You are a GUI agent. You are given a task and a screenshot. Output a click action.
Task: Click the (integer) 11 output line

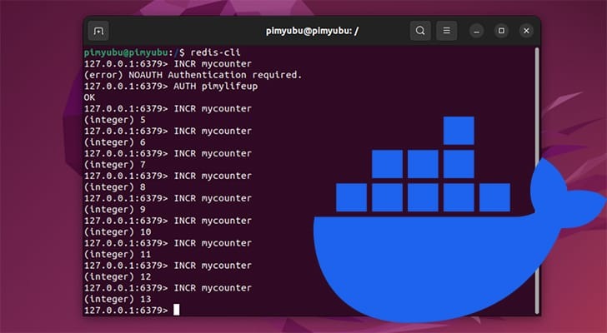[x=118, y=254]
